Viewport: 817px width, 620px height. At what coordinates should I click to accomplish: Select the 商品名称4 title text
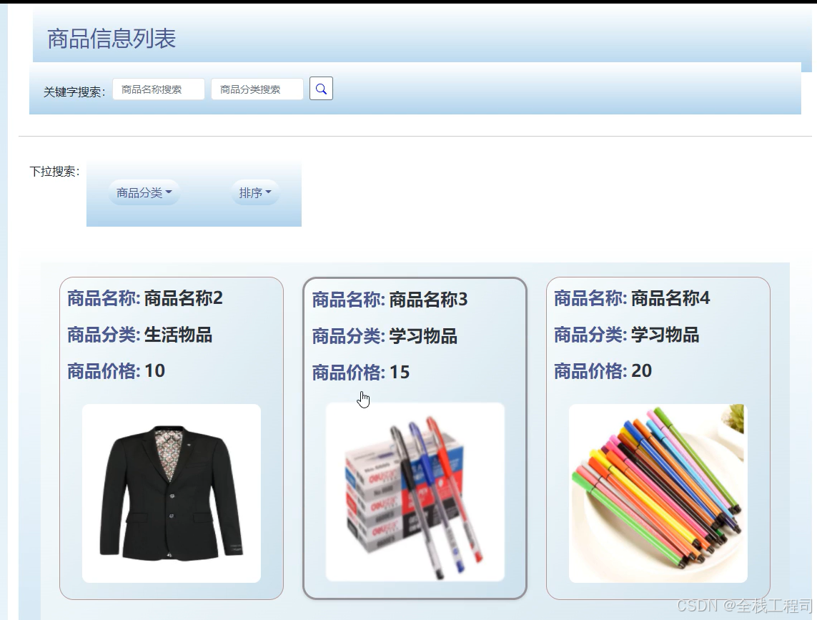pos(670,298)
